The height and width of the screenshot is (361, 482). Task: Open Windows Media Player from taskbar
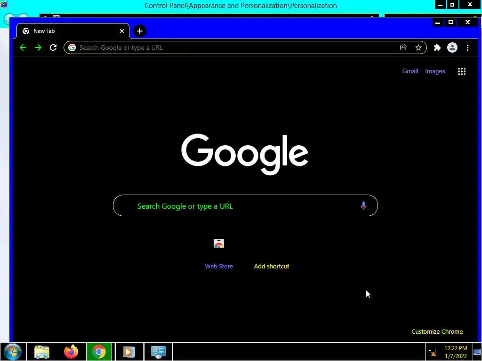pyautogui.click(x=129, y=352)
